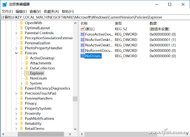This screenshot has width=190, height=137.
Task: Maximize the Registry Editor window
Action: [170, 4]
